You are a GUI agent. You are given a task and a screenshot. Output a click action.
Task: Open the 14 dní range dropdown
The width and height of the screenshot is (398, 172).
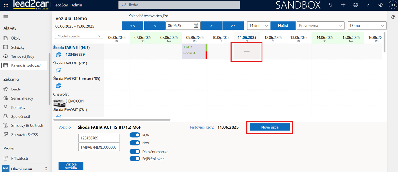(x=258, y=26)
